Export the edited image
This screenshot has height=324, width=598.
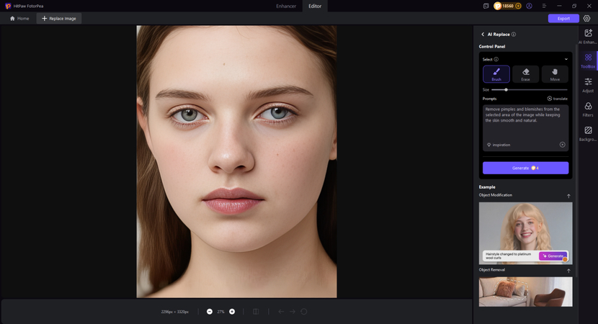[563, 18]
